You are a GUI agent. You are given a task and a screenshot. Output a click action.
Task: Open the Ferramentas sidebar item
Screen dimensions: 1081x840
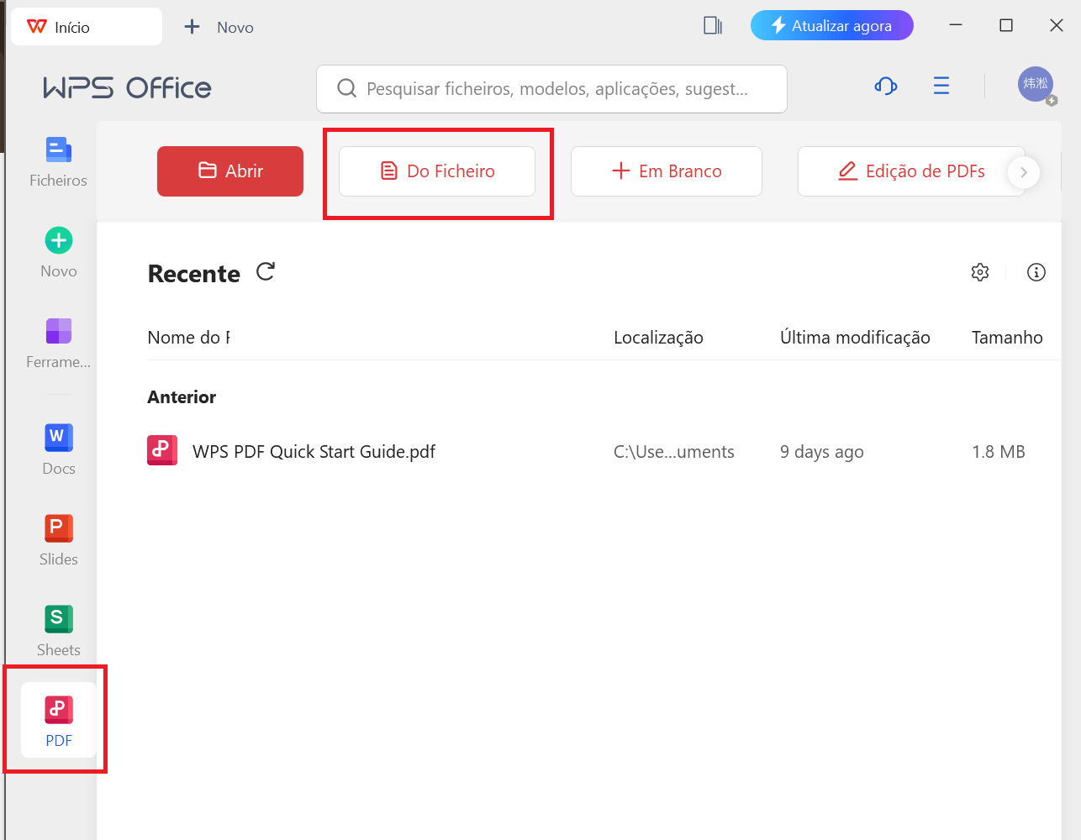click(58, 344)
